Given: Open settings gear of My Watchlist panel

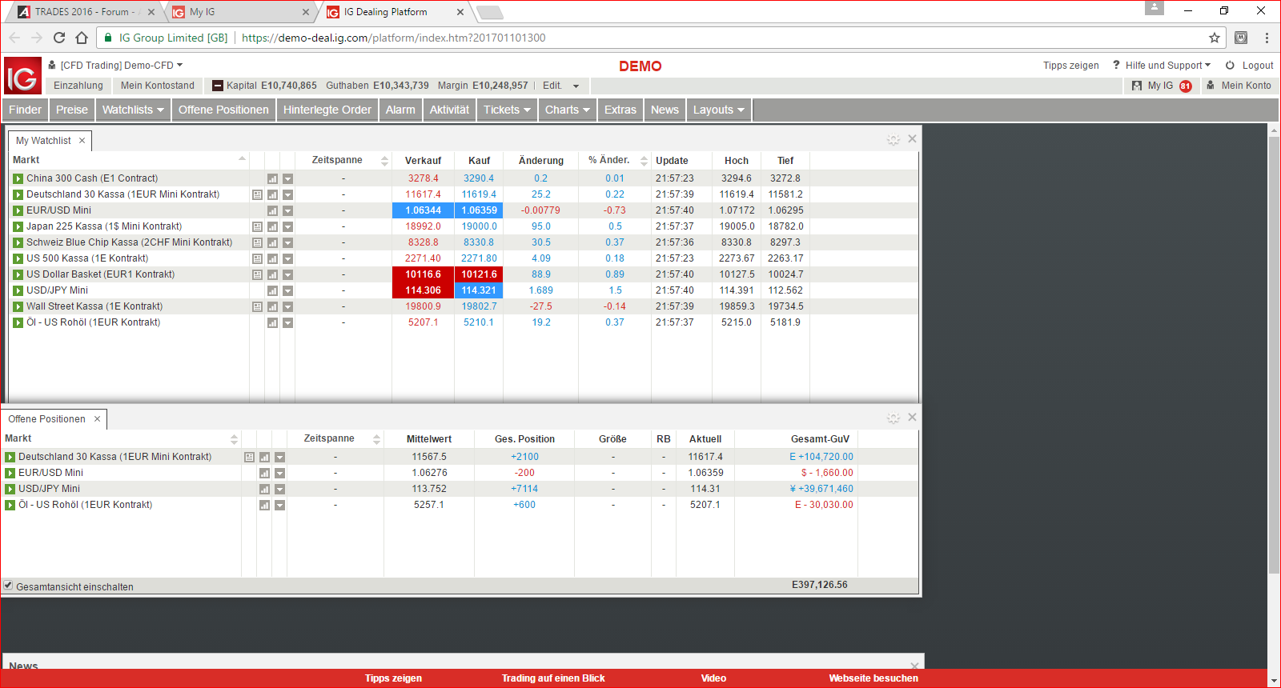Looking at the screenshot, I should [x=893, y=139].
